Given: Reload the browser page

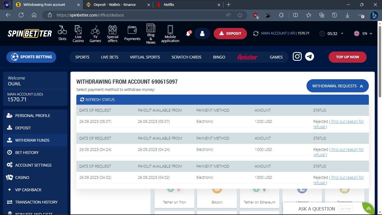Looking at the screenshot, I should pos(21,15).
